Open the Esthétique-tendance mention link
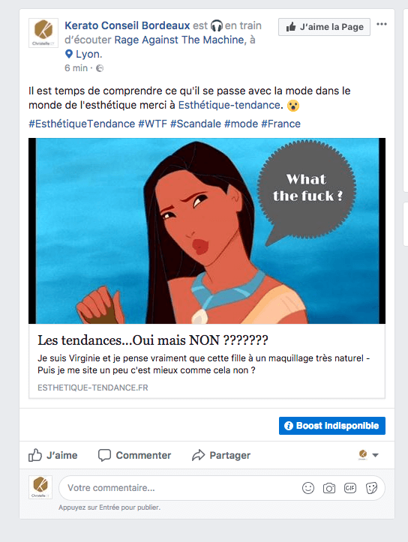The width and height of the screenshot is (408, 542). pyautogui.click(x=229, y=105)
